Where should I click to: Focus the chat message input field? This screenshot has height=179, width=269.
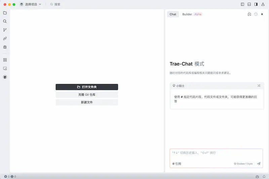tap(216, 155)
